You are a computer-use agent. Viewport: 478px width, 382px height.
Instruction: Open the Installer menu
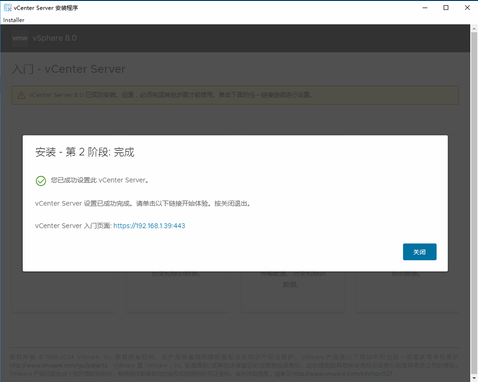tap(14, 20)
